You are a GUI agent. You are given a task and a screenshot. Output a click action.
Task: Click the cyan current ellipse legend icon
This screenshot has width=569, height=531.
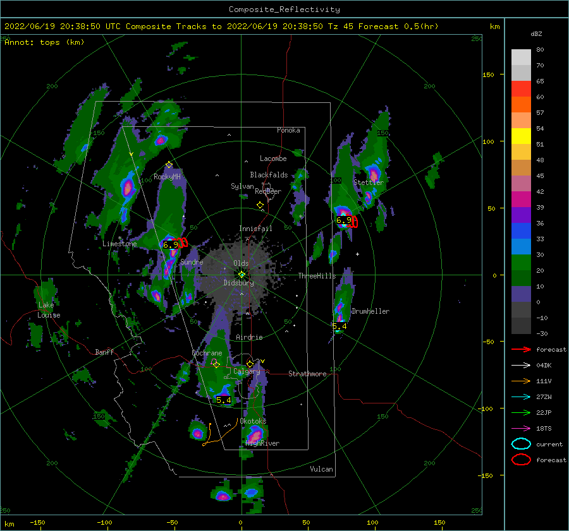(521, 444)
